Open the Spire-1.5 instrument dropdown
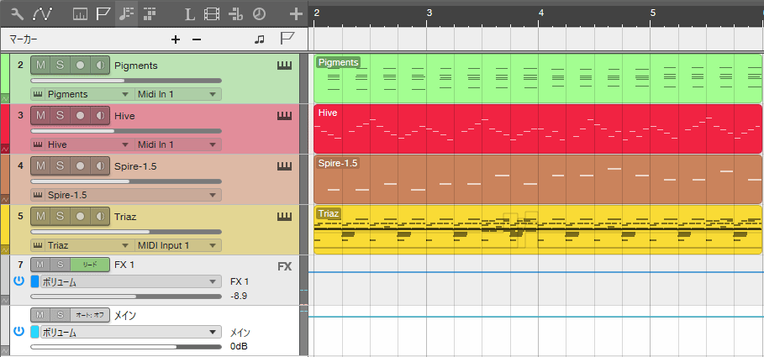 tap(133, 196)
